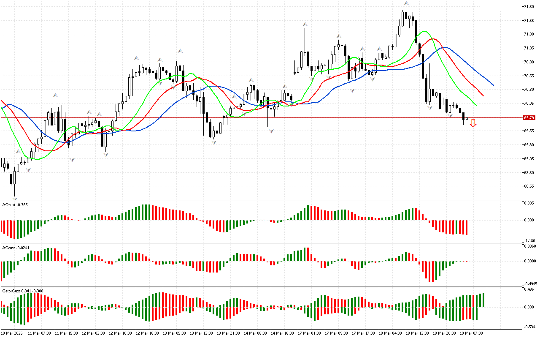
Task: Click the fractal arrow above the 17 Mar spike candle
Action: (x=304, y=25)
